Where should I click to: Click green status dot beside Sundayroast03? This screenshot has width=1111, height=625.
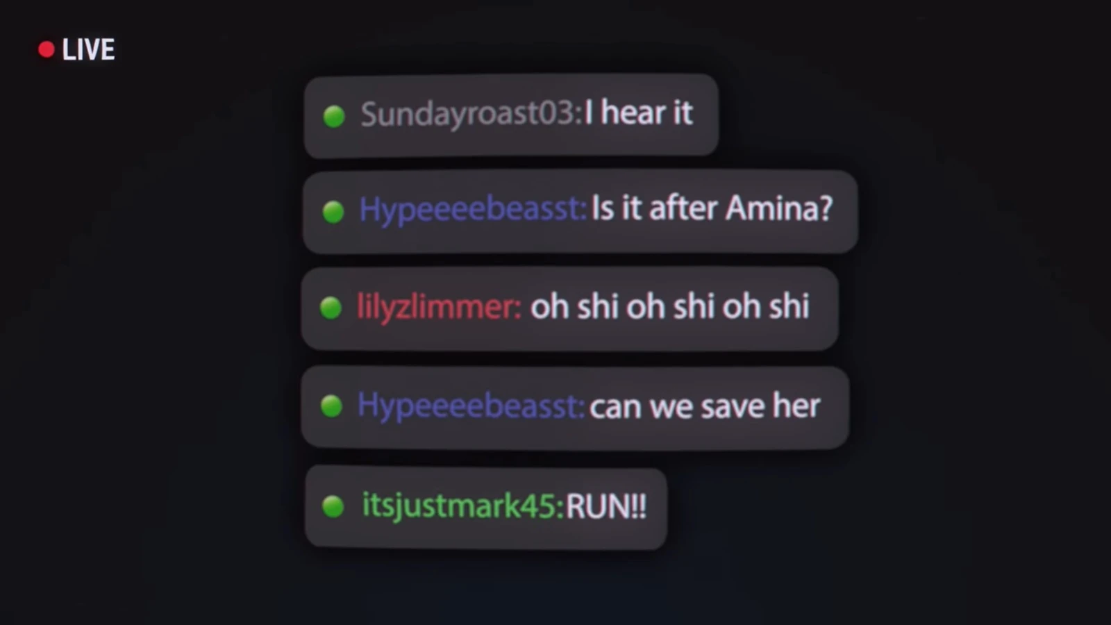334,116
